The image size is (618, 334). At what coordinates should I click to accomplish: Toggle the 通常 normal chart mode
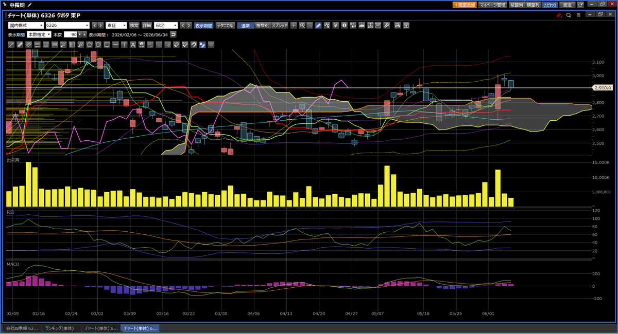click(246, 25)
